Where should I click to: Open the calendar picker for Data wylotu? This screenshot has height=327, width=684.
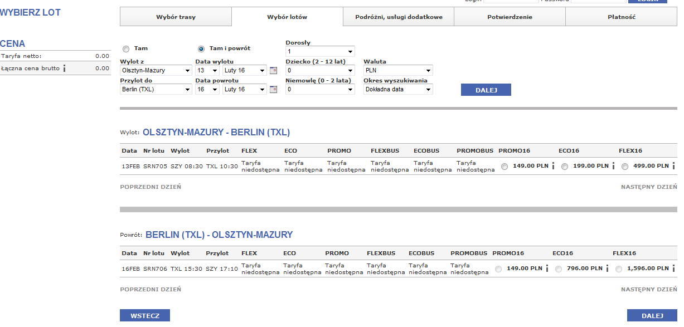(x=273, y=71)
